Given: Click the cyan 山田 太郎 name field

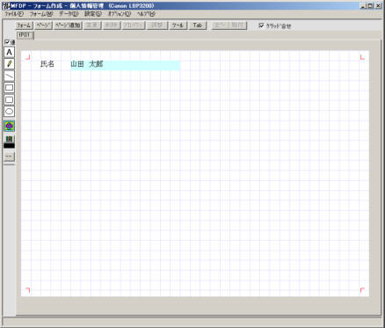Looking at the screenshot, I should tap(125, 65).
